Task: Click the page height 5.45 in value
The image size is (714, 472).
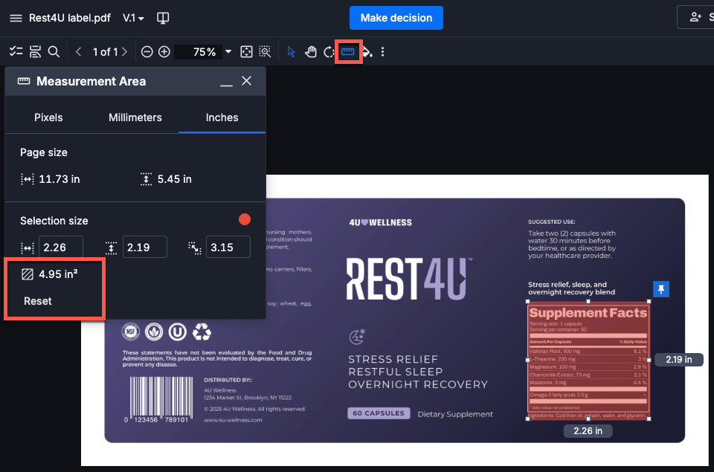Action: point(174,179)
